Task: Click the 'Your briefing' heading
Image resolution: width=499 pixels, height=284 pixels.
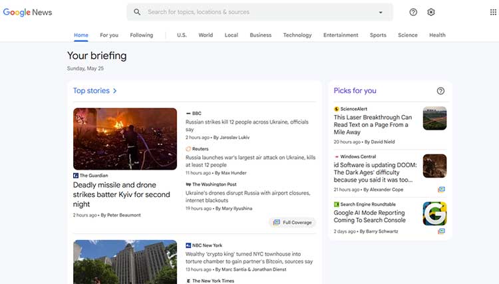Action: [96, 56]
